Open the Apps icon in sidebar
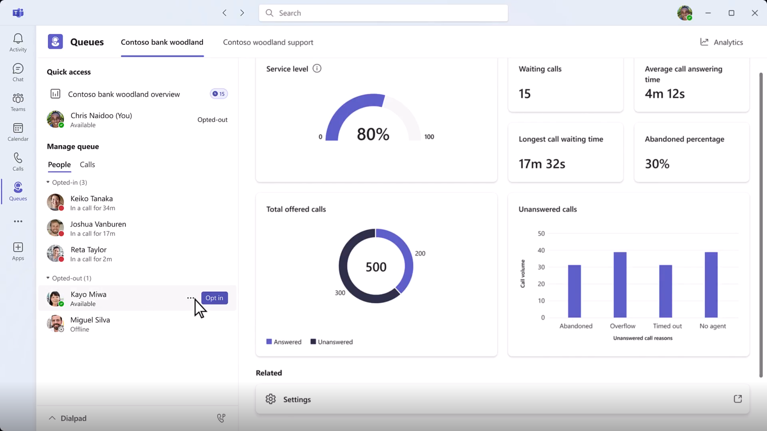767x431 pixels. (x=18, y=250)
